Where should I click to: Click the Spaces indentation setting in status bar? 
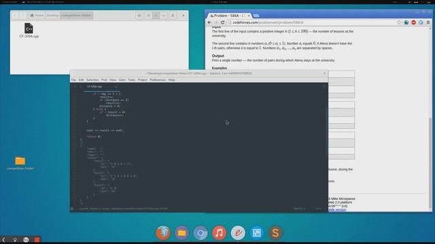(x=299, y=209)
